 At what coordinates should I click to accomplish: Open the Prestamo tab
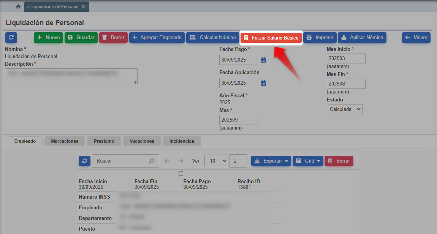pyautogui.click(x=104, y=141)
